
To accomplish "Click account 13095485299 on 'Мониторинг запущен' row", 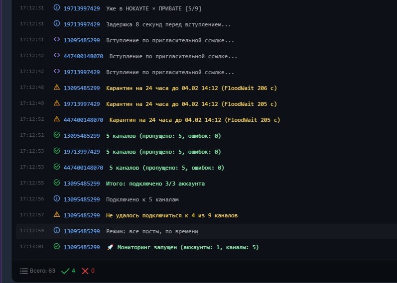I will coord(82,248).
